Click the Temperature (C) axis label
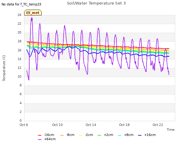The width and height of the screenshot is (193, 145). coord(4,68)
